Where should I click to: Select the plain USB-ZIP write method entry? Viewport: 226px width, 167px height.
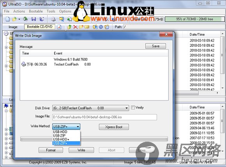point(66,135)
